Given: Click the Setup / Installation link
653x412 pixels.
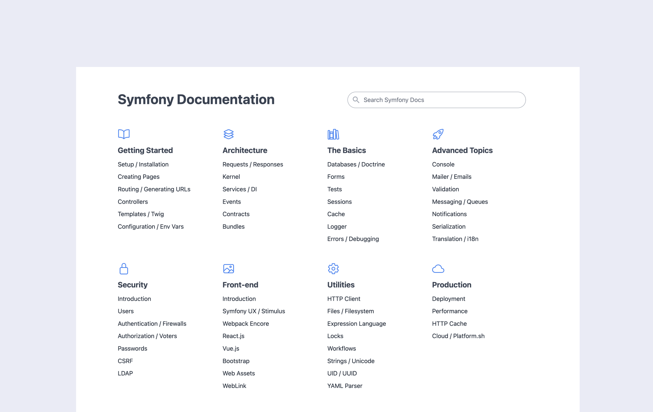Looking at the screenshot, I should point(143,164).
